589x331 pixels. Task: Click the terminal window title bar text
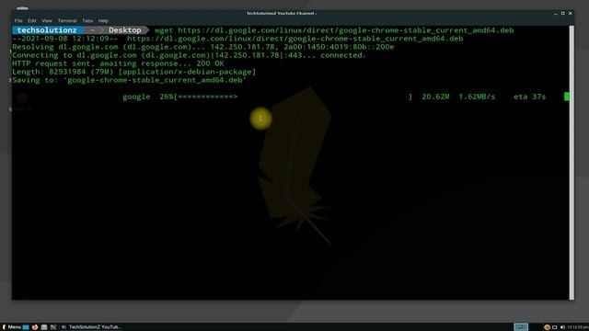tap(282, 13)
